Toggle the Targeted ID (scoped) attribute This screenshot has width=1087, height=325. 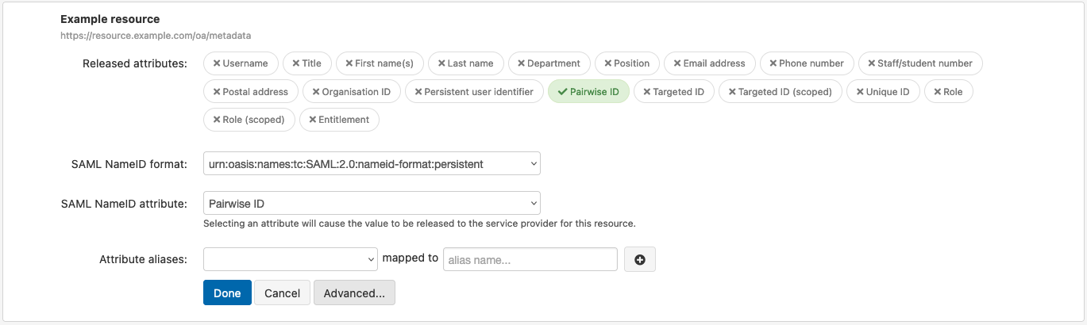[x=780, y=92]
